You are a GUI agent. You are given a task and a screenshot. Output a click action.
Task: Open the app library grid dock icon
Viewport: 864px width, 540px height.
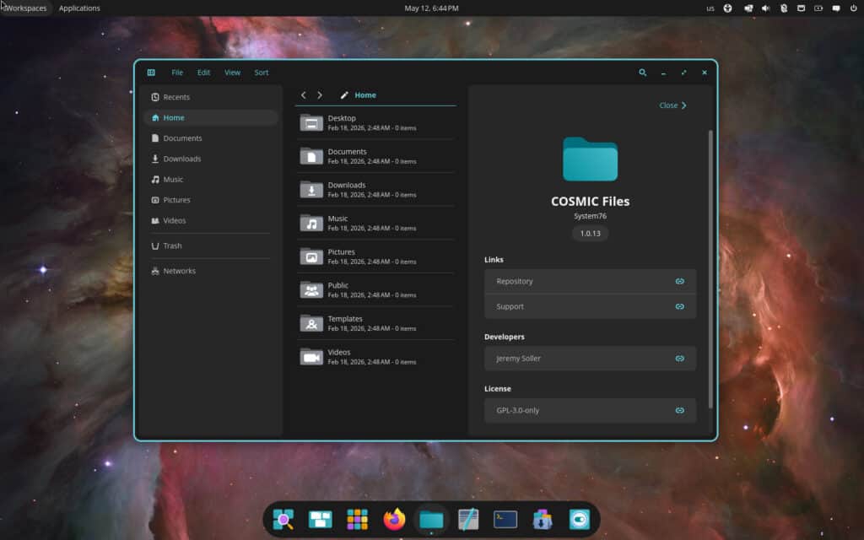pyautogui.click(x=357, y=519)
